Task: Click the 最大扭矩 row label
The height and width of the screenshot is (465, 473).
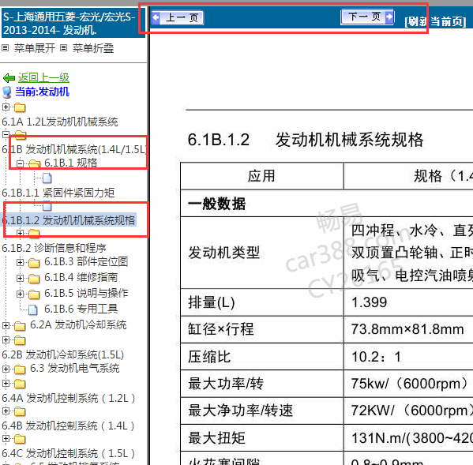Action: 216,438
